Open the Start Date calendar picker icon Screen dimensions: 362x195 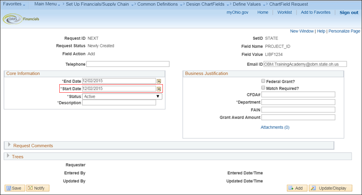(159, 89)
